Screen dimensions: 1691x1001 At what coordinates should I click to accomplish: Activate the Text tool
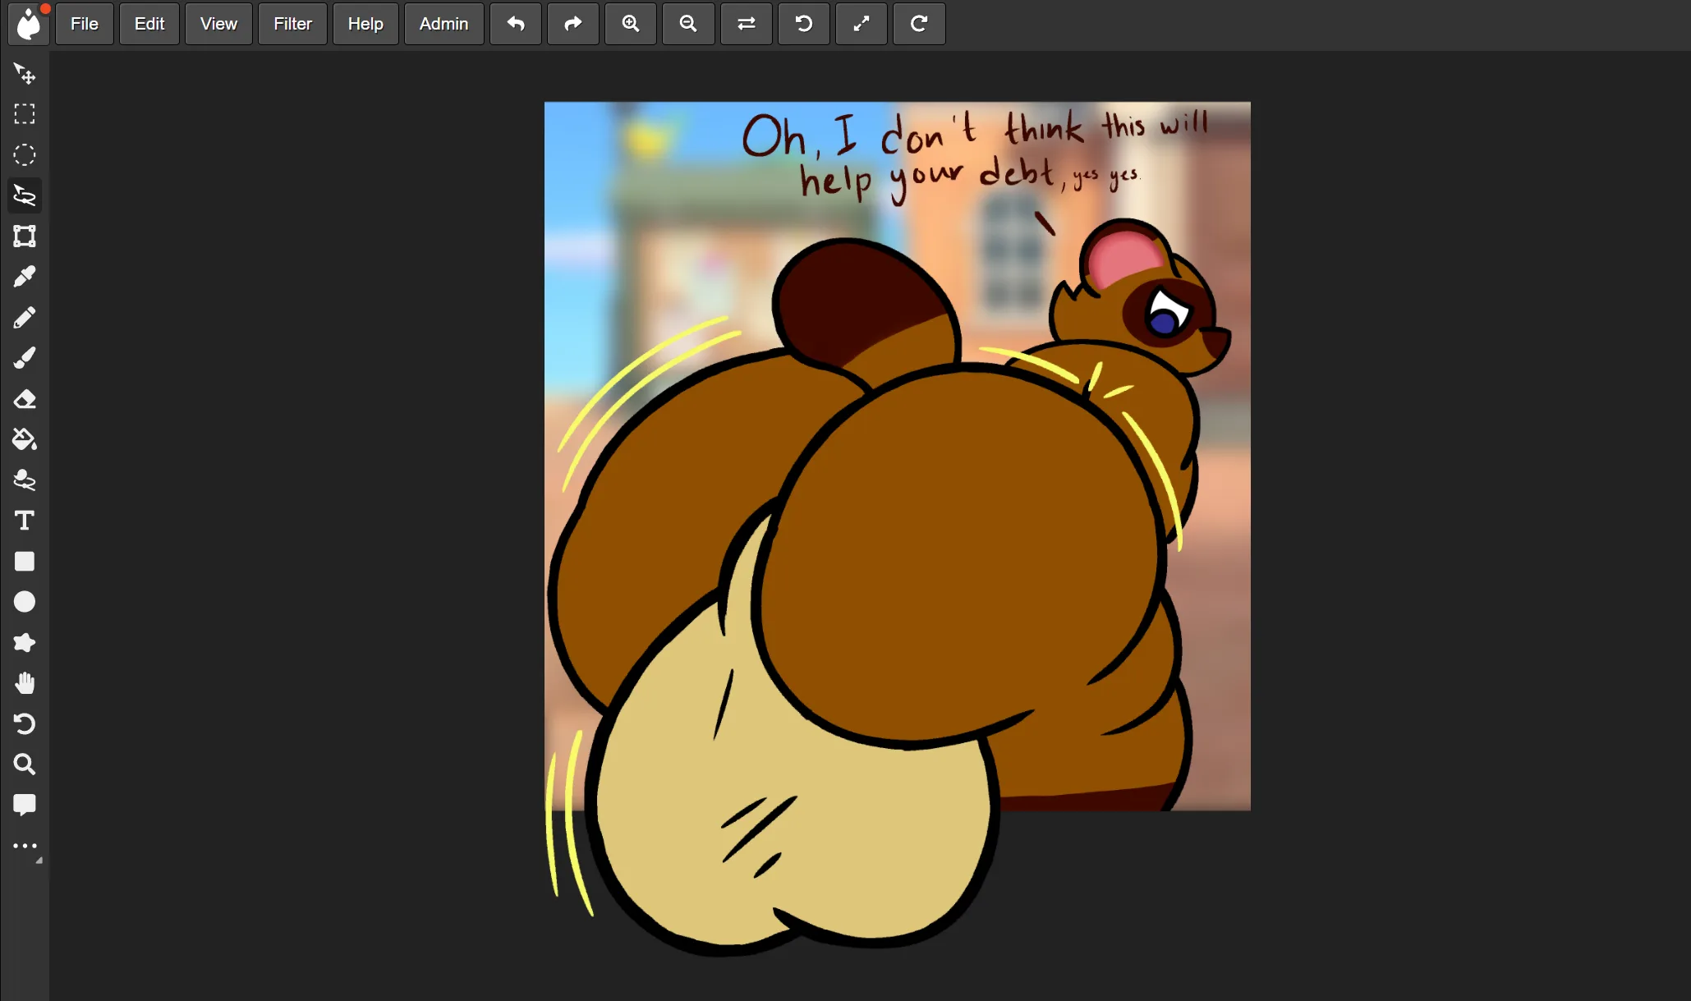coord(25,521)
